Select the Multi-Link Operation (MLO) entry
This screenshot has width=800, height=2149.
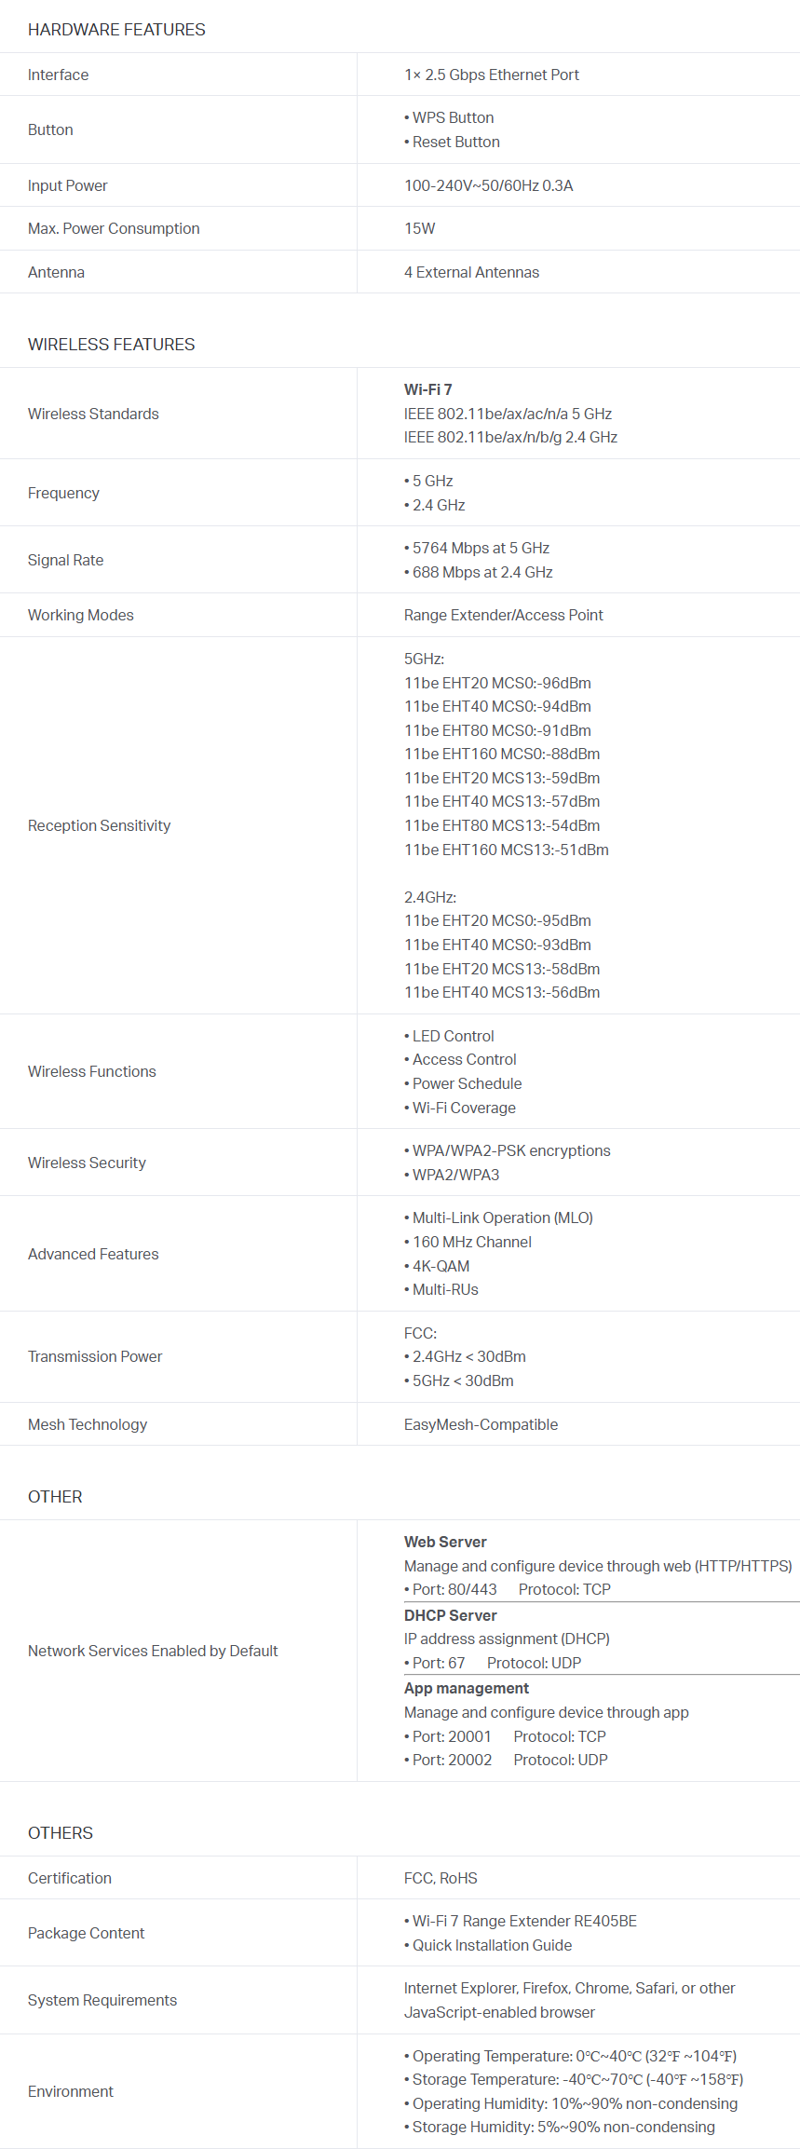pyautogui.click(x=502, y=1217)
